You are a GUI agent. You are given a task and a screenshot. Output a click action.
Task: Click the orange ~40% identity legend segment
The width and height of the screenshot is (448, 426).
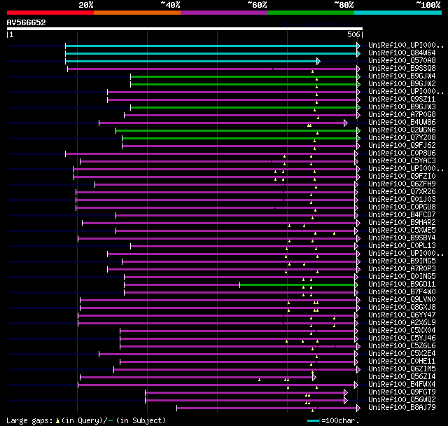coord(137,13)
